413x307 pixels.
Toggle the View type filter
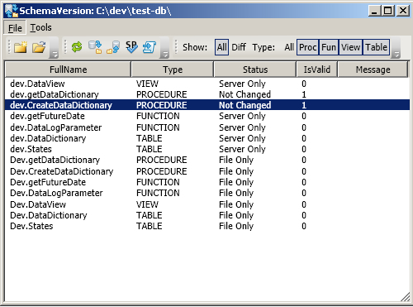351,47
